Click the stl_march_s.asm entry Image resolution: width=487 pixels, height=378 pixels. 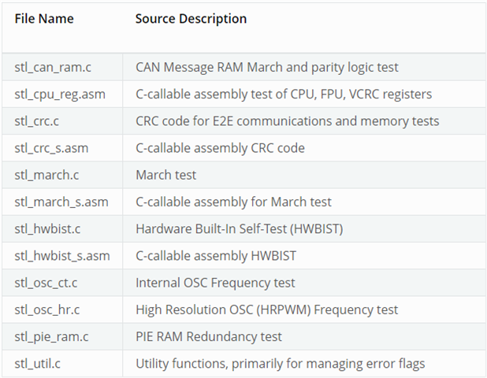61,202
